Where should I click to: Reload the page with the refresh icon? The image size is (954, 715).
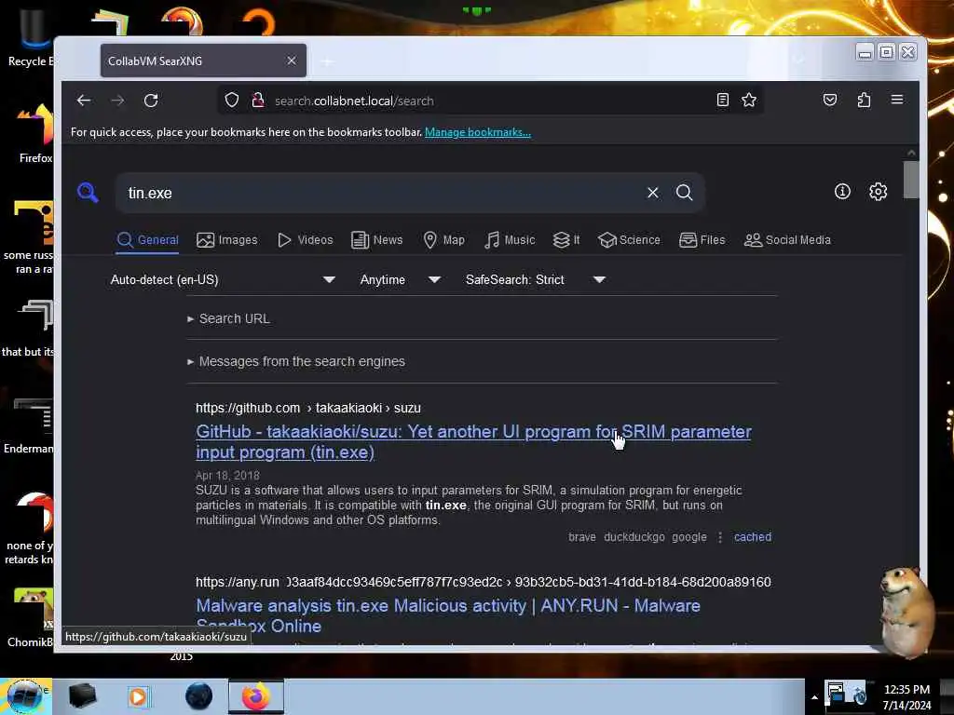click(151, 101)
